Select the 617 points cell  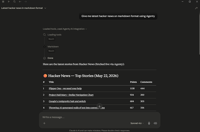pyautogui.click(x=132, y=108)
